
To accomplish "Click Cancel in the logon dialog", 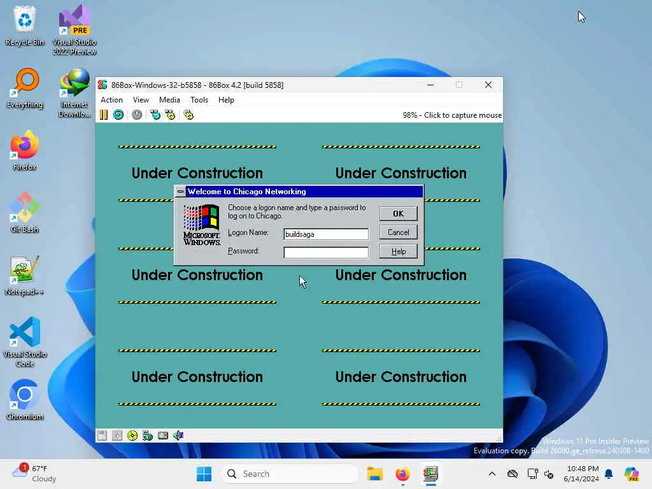I will pos(399,232).
